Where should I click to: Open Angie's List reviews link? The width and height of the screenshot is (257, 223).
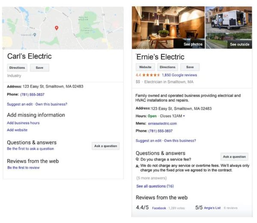pos(212,208)
